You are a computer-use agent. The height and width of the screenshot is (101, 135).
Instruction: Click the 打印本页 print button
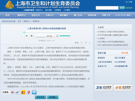click(40, 97)
